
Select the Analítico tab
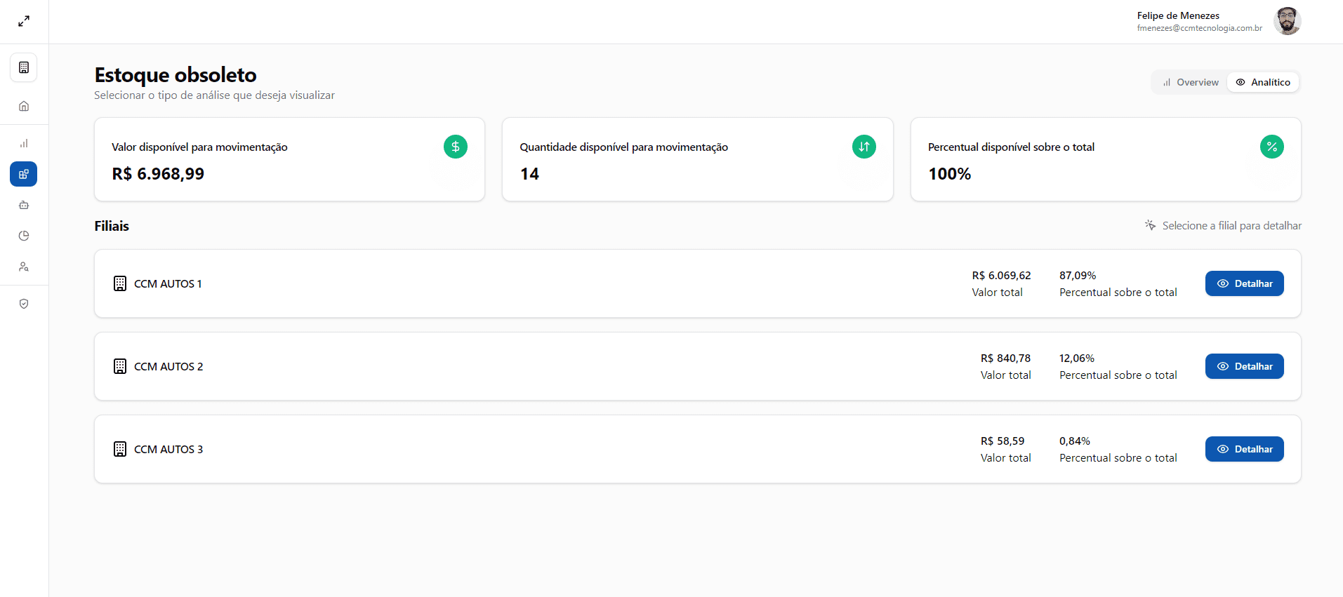click(x=1263, y=82)
